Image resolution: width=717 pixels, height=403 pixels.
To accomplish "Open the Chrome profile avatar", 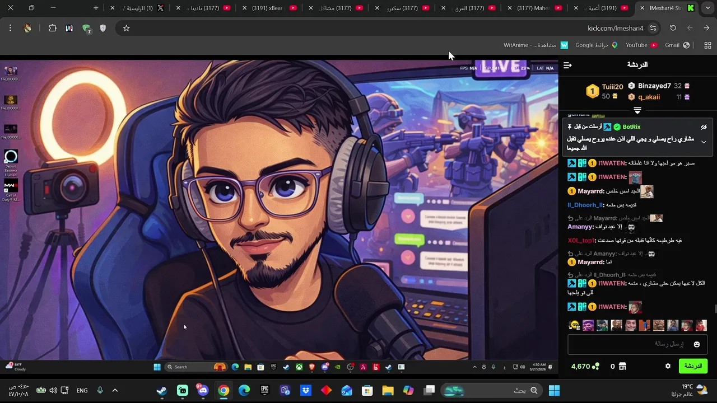I will [x=27, y=28].
